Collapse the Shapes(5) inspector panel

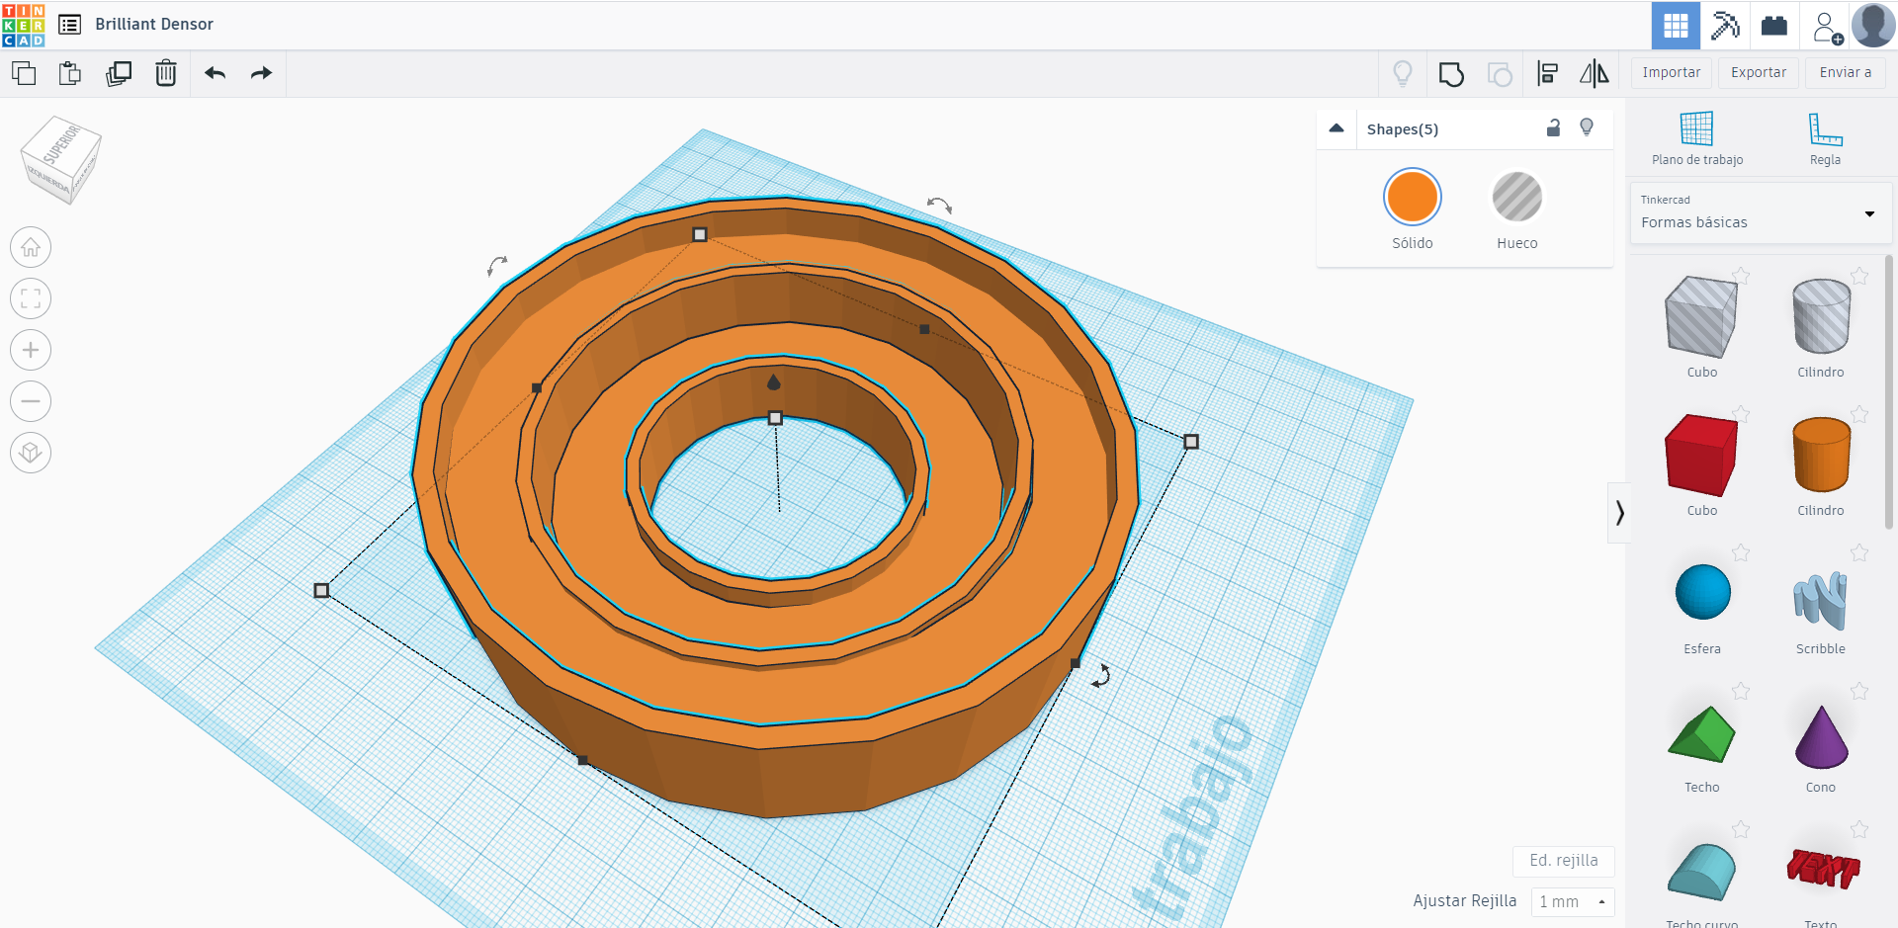coord(1337,128)
